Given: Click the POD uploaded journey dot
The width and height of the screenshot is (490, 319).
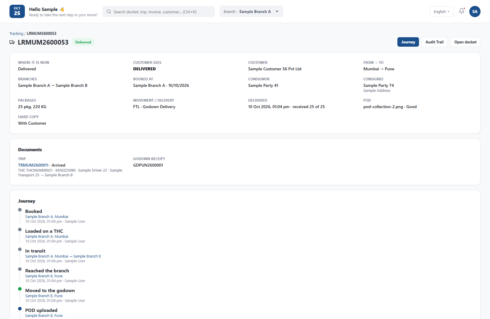Looking at the screenshot, I should point(20,309).
